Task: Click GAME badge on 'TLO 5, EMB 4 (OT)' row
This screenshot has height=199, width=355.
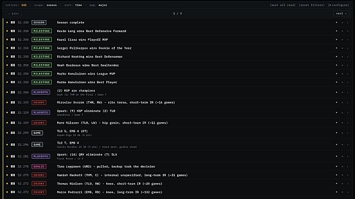Action: 37,133
